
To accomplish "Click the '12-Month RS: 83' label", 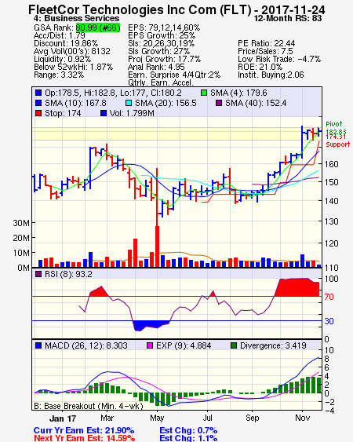I will click(x=288, y=18).
